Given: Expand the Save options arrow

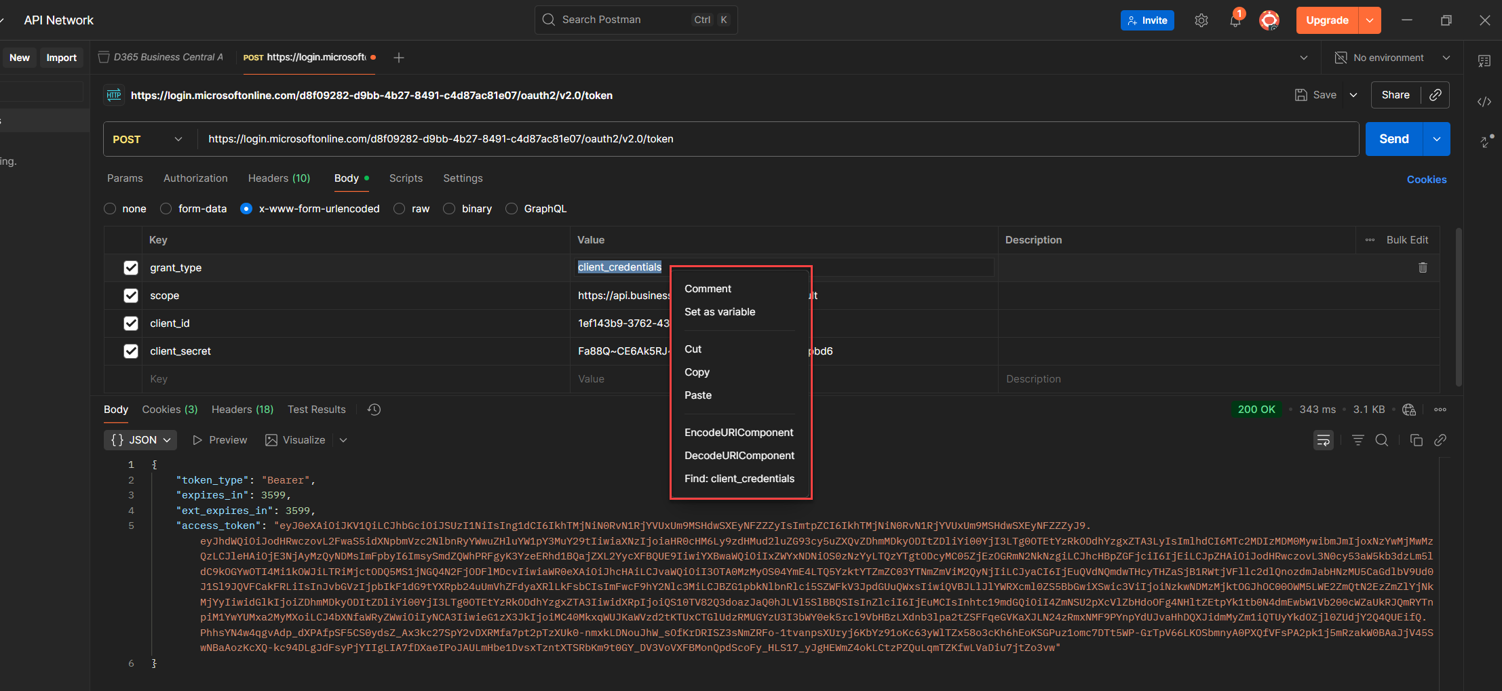Looking at the screenshot, I should coord(1353,95).
